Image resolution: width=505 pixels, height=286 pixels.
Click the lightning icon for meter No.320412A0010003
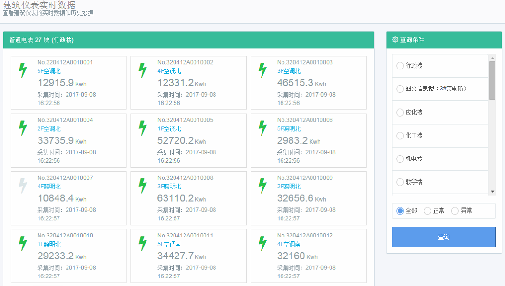point(262,70)
